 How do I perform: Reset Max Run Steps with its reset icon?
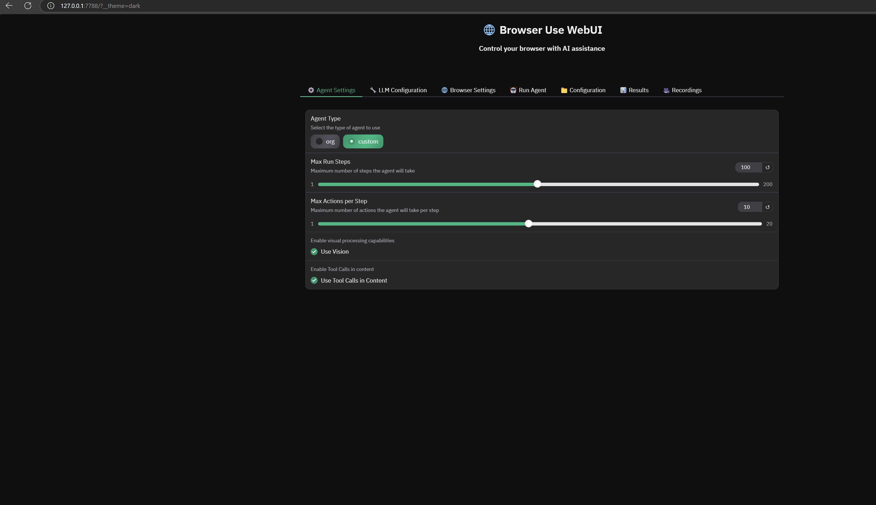click(x=767, y=167)
